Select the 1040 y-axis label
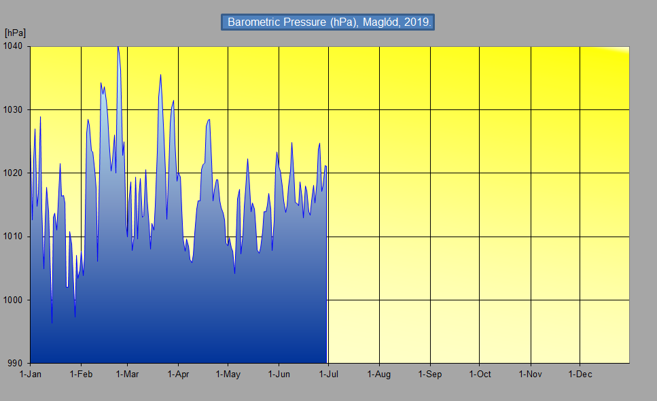This screenshot has height=401, width=657. click(x=14, y=46)
